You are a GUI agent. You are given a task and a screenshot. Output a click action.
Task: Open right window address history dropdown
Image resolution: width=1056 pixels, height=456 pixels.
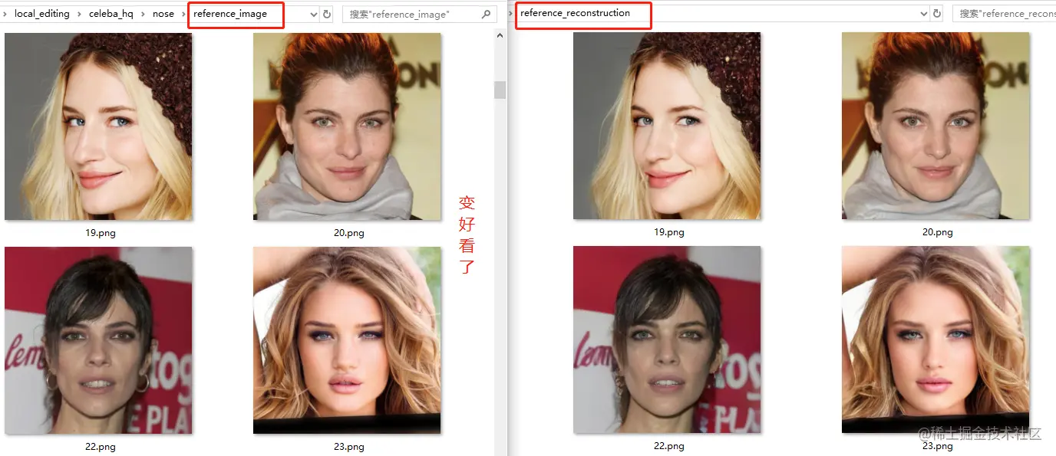pos(924,14)
